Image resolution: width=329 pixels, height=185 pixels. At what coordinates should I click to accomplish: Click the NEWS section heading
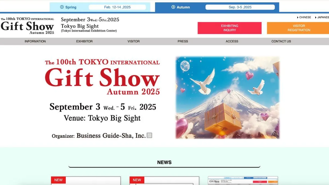[x=164, y=162]
